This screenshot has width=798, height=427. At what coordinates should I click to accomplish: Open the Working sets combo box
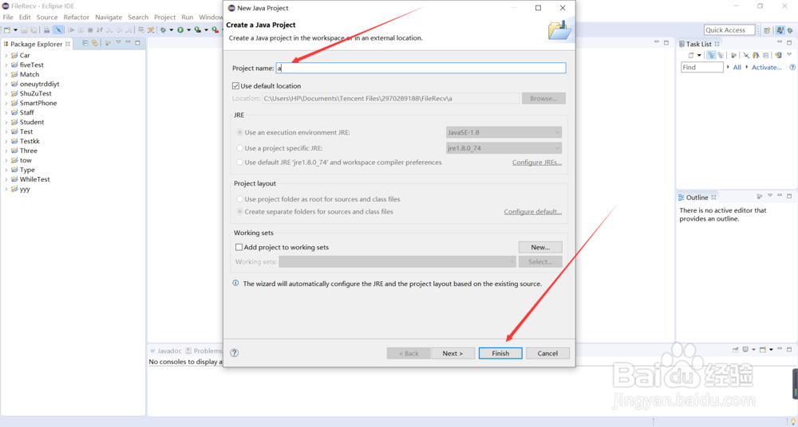(397, 262)
